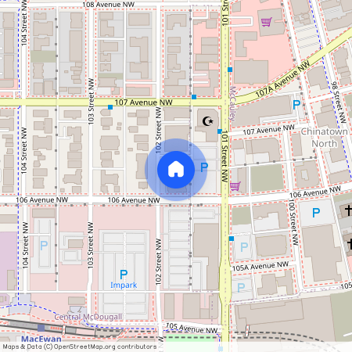The height and width of the screenshot is (352, 352).
Task: Click the OpenStreetMap.org contributors attribution
Action: point(105,347)
